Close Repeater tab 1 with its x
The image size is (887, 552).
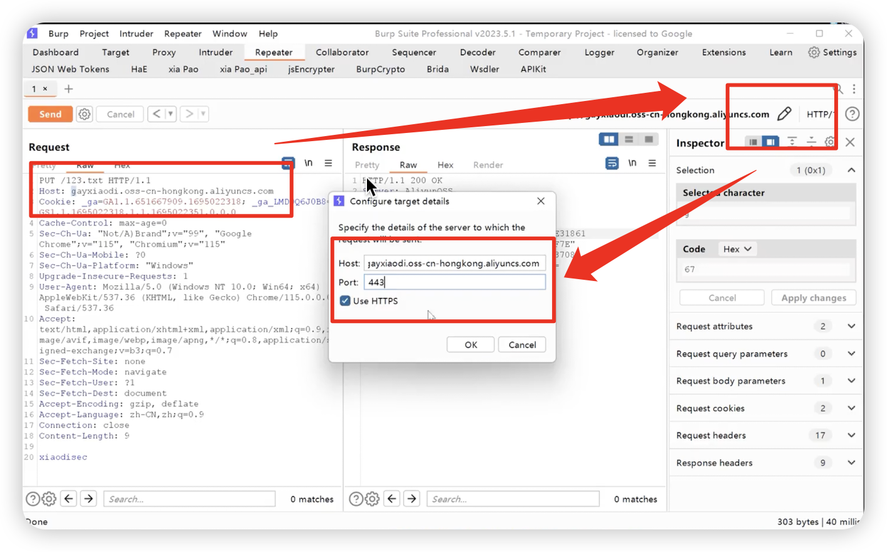tap(45, 89)
